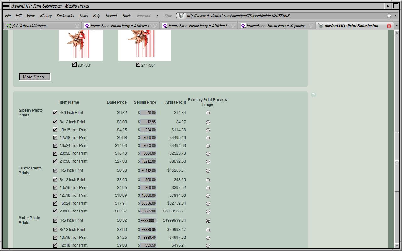Open the history dropdown arrow after Forward

157,16
